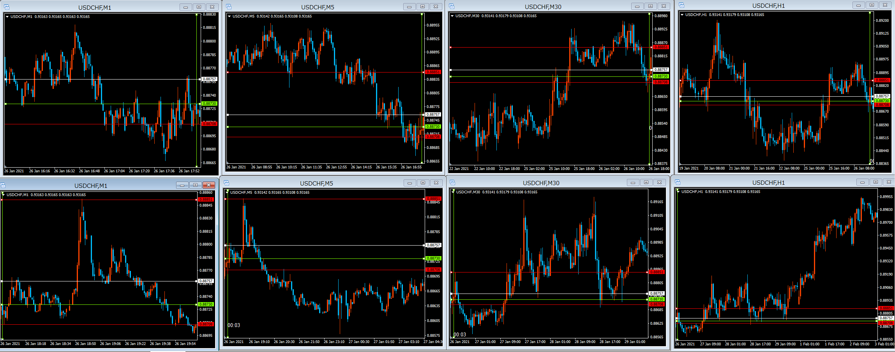
Task: Click the chart icon of upper USDCHF,M30 window
Action: pyautogui.click(x=452, y=6)
